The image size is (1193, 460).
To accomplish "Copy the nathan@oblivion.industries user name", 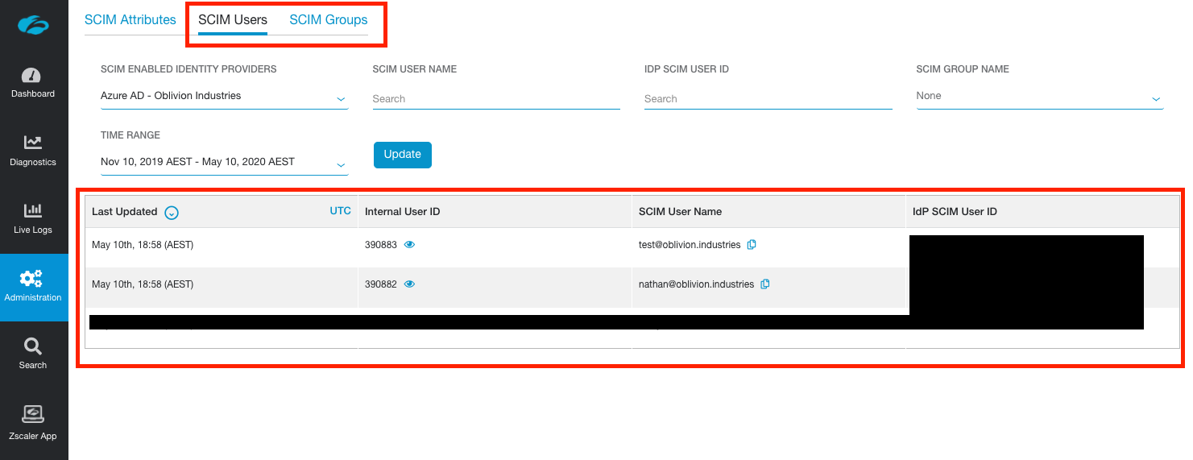I will (x=765, y=284).
